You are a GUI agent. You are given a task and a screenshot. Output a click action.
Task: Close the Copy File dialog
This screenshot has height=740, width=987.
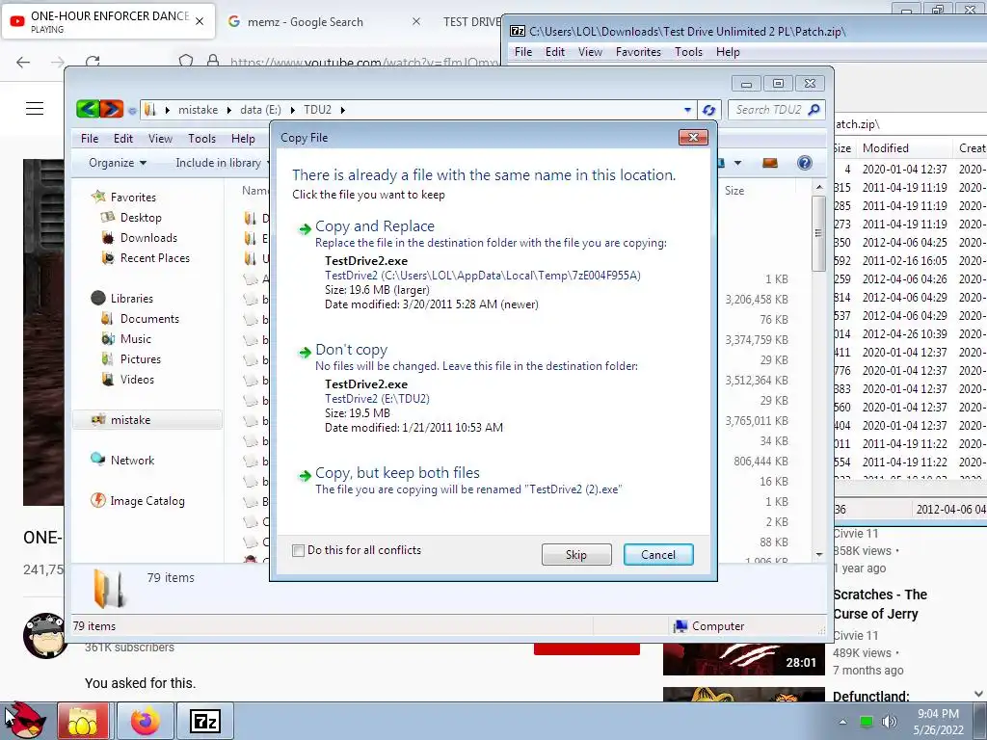point(693,137)
